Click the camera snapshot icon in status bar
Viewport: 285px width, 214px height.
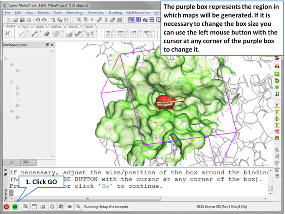(x=61, y=207)
